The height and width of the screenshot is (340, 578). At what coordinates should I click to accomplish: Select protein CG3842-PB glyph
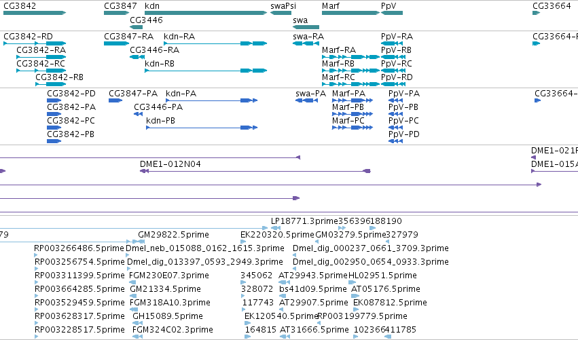click(54, 141)
